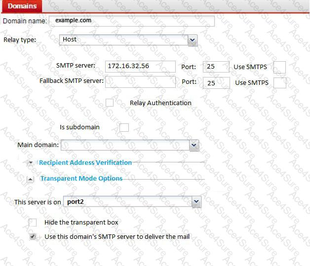
Task: Click the Relay type dropdown arrow
Action: tap(192, 40)
